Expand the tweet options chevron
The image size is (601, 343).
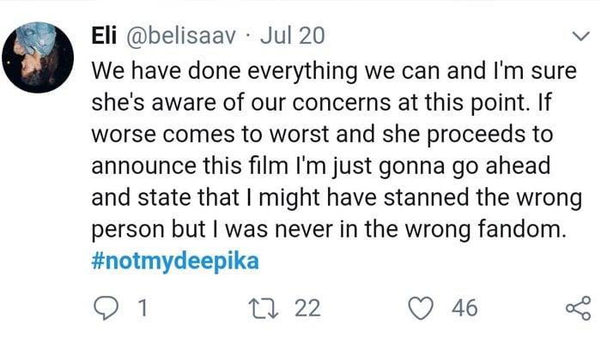point(579,37)
